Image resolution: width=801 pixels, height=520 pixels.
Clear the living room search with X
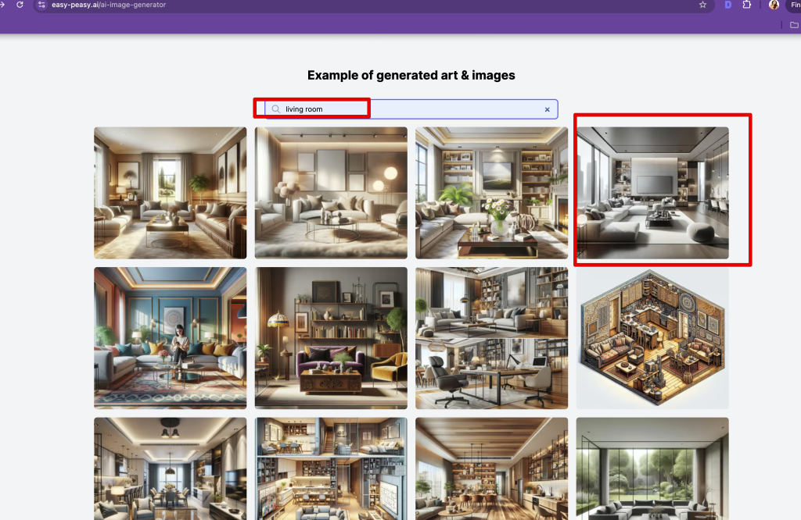pos(547,109)
